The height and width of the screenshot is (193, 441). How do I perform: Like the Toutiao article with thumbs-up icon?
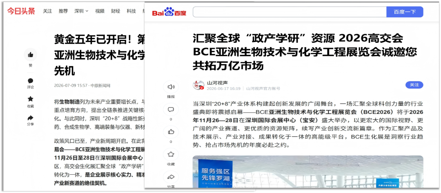[x=30, y=55]
